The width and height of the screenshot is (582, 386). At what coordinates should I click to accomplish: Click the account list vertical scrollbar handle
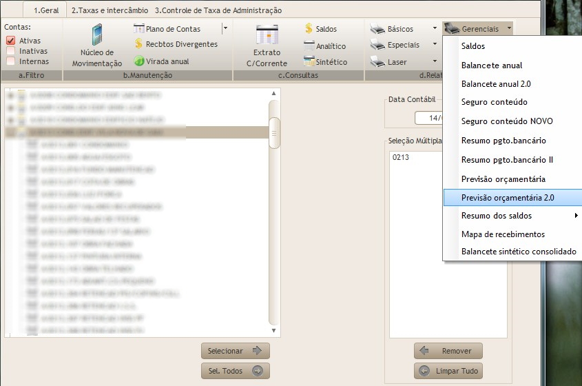tap(274, 133)
